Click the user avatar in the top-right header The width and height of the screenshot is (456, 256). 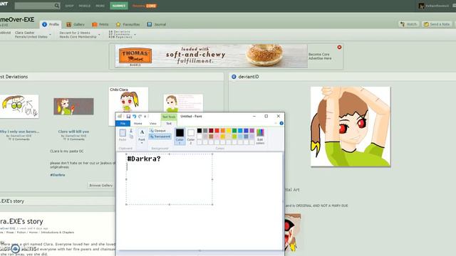point(421,6)
